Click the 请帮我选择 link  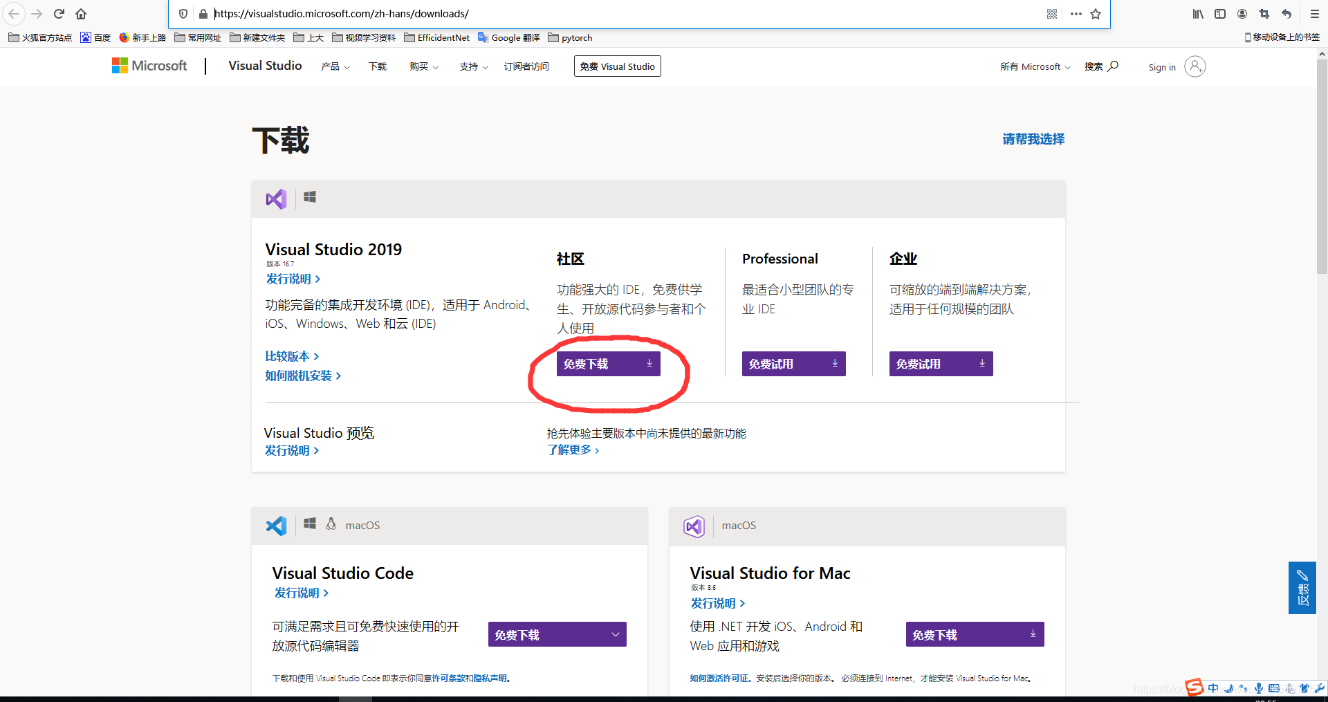[x=1033, y=139]
